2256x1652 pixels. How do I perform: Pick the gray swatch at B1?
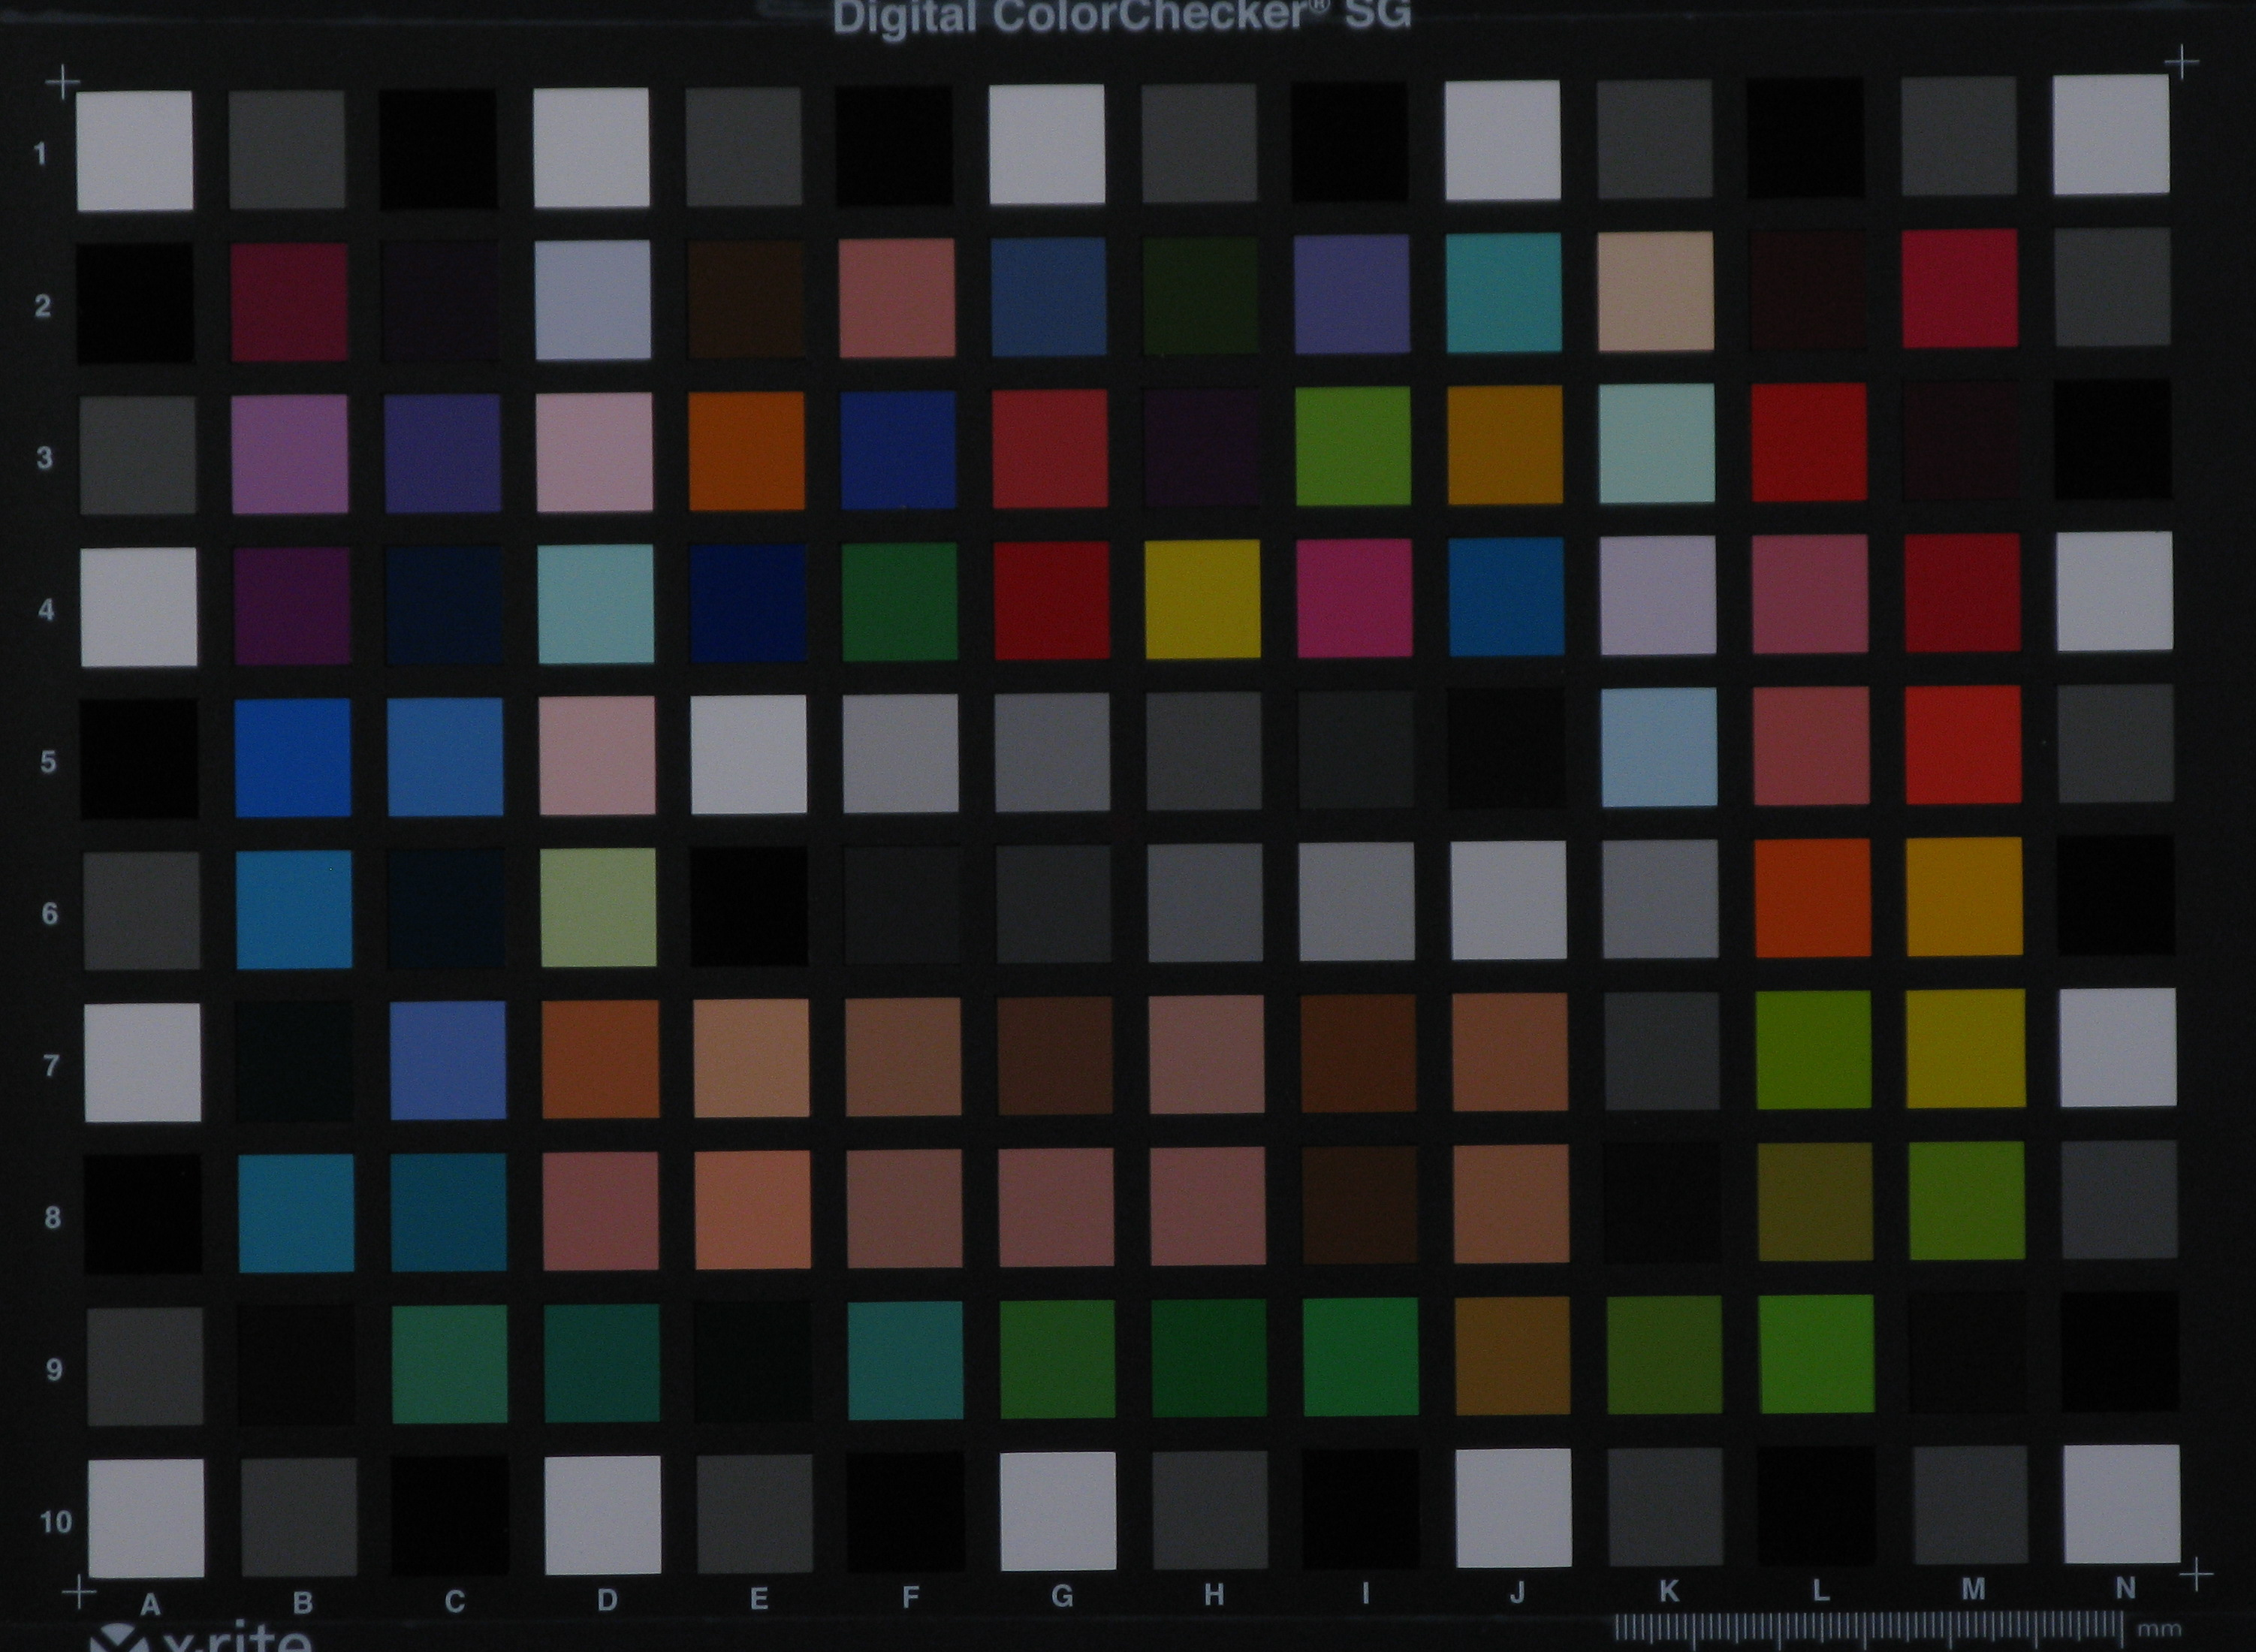point(287,150)
